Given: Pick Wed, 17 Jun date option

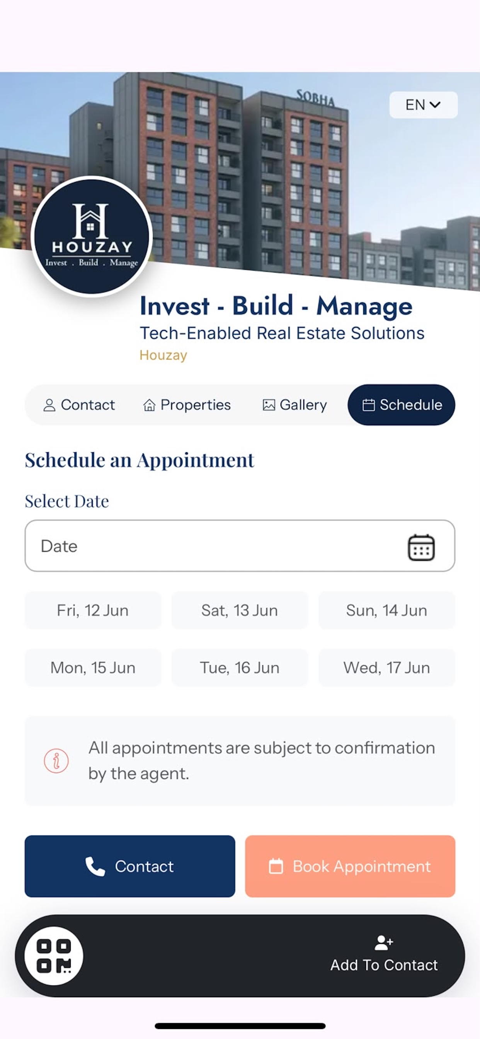Looking at the screenshot, I should click(386, 668).
